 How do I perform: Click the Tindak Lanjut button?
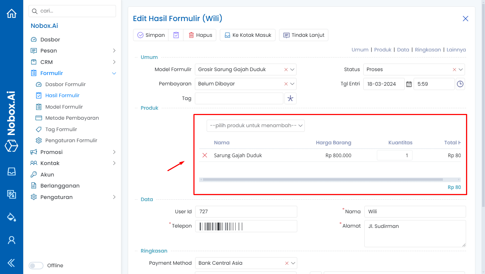click(303, 35)
